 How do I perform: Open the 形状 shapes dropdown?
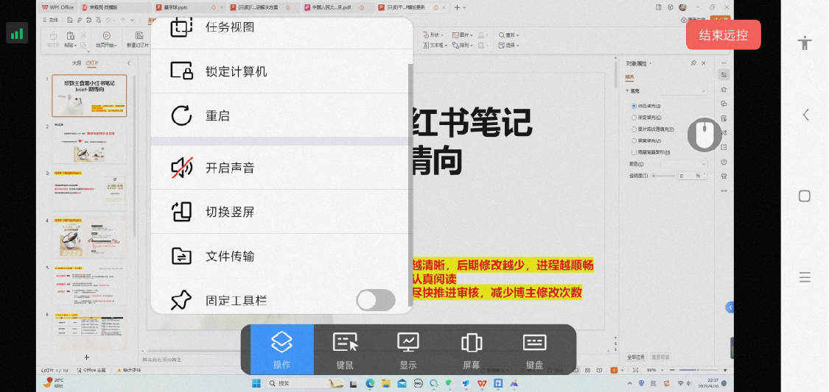pyautogui.click(x=433, y=35)
